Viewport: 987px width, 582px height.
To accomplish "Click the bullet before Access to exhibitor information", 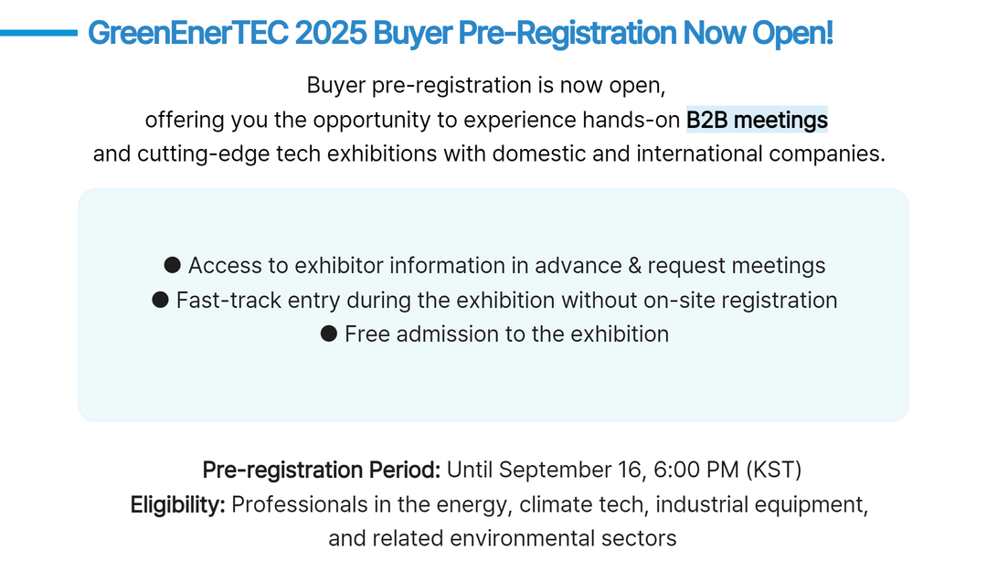I will [x=173, y=265].
